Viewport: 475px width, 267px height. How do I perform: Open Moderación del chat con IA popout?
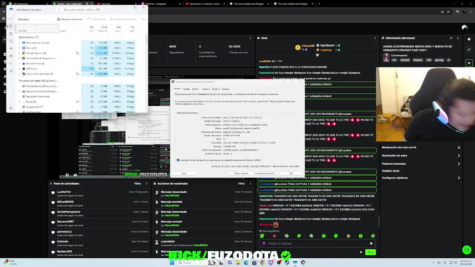pyautogui.click(x=459, y=147)
